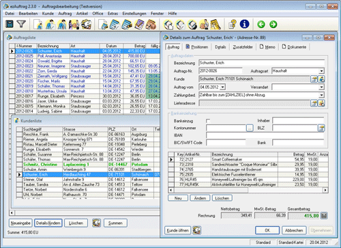
Task: Click the blue info circle icon
Action: [x=244, y=24]
